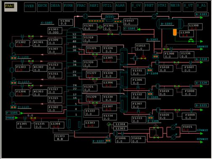Click the control valve near F1305
This screenshot has height=159, width=212.
pos(33,119)
